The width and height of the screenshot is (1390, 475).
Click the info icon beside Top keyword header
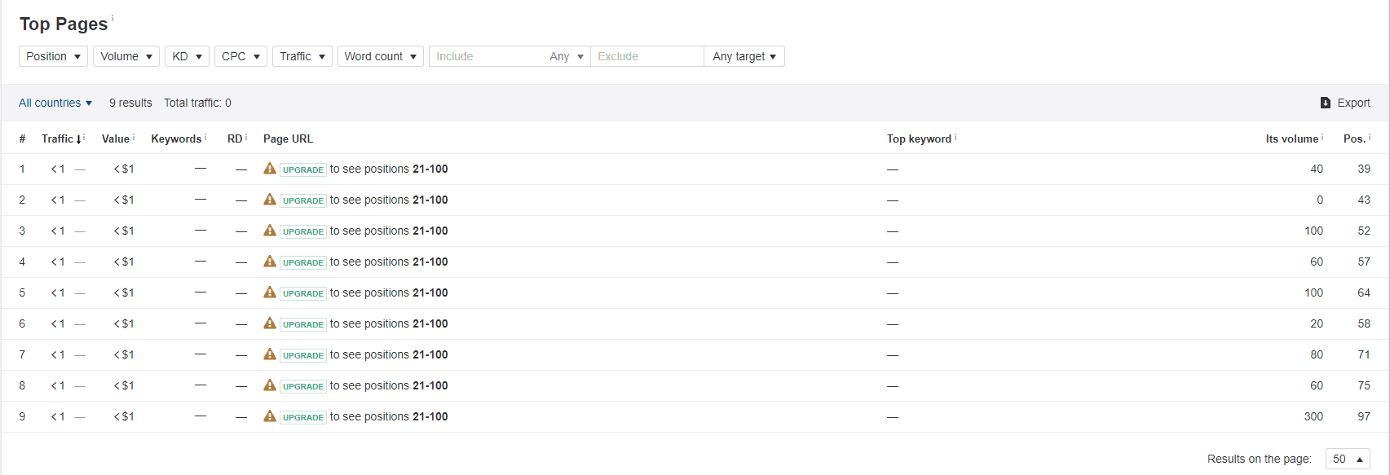point(955,137)
